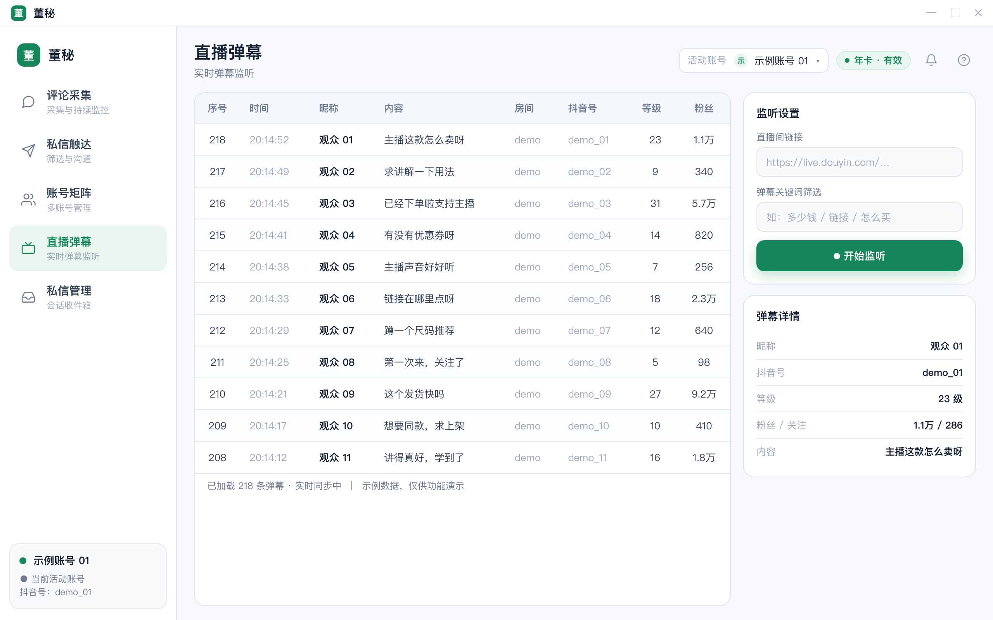Click the 直播弹幕 TV icon
This screenshot has width=993, height=620.
pyautogui.click(x=28, y=248)
